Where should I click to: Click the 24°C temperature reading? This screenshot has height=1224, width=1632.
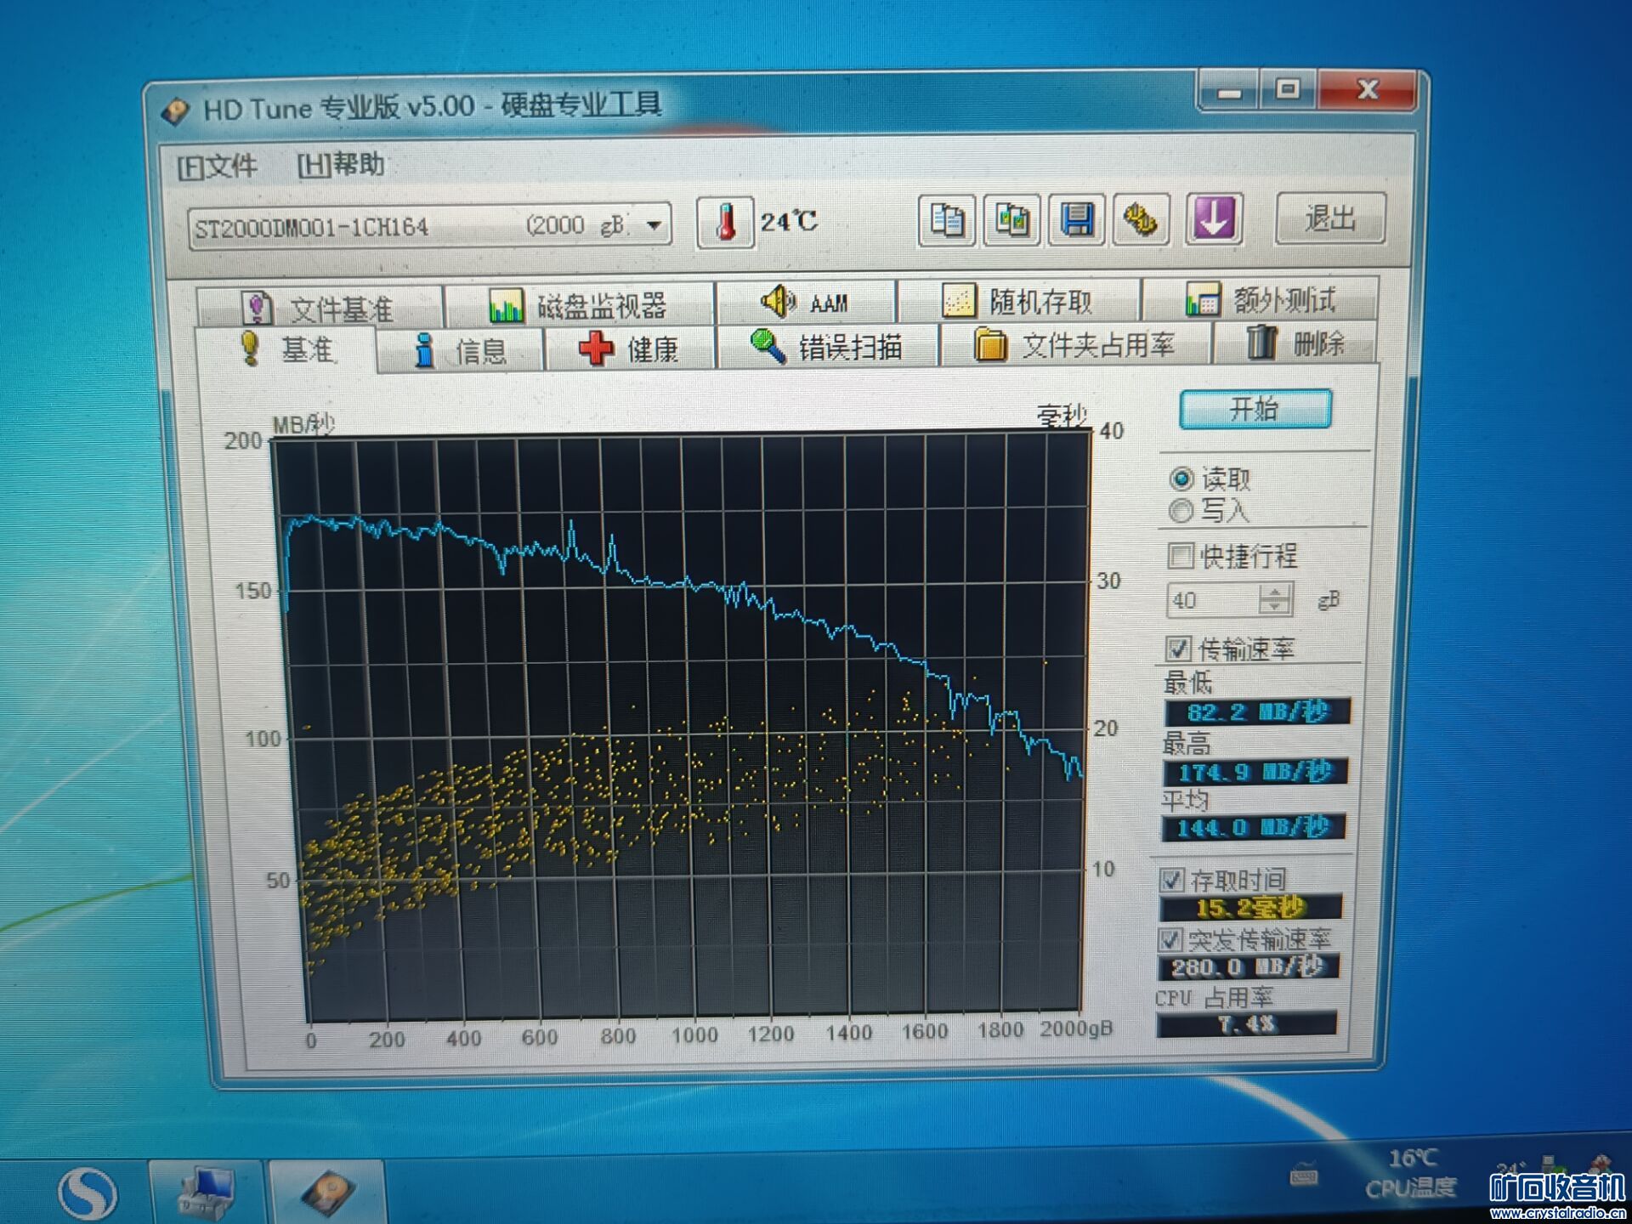789,222
